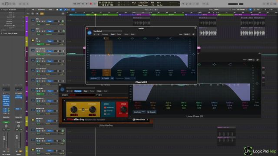Open the Drag No Overlap dropdown
278x156 pixels.
(x=242, y=10)
